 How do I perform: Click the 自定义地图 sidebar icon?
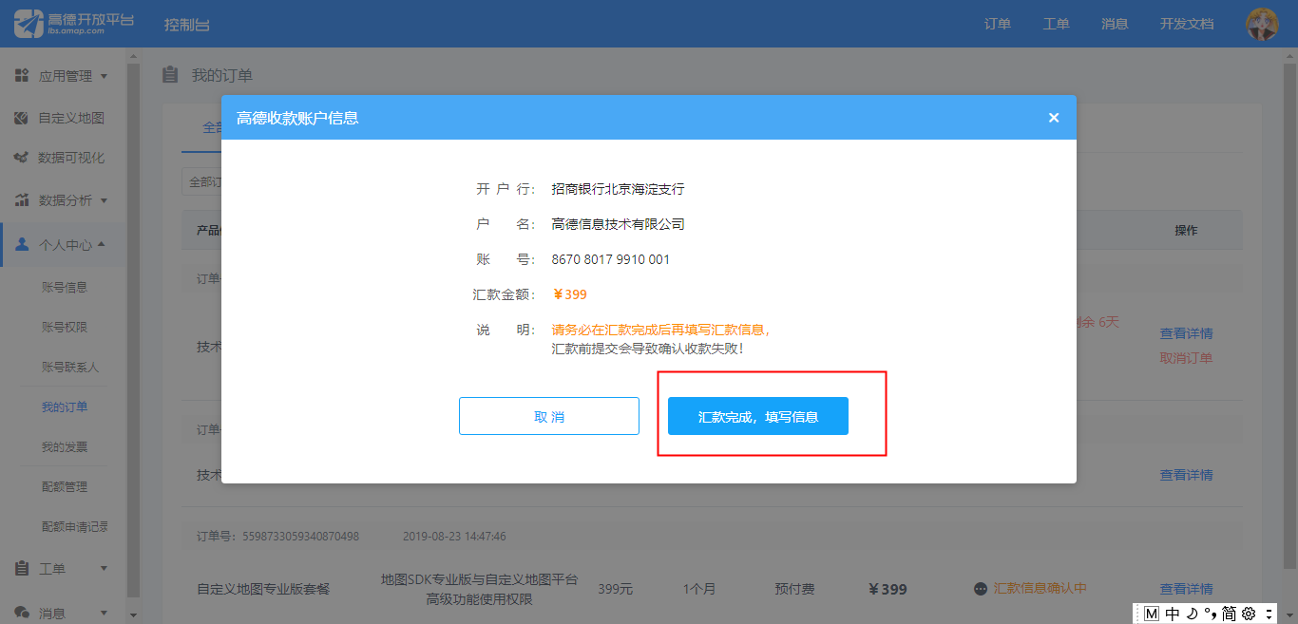[22, 118]
